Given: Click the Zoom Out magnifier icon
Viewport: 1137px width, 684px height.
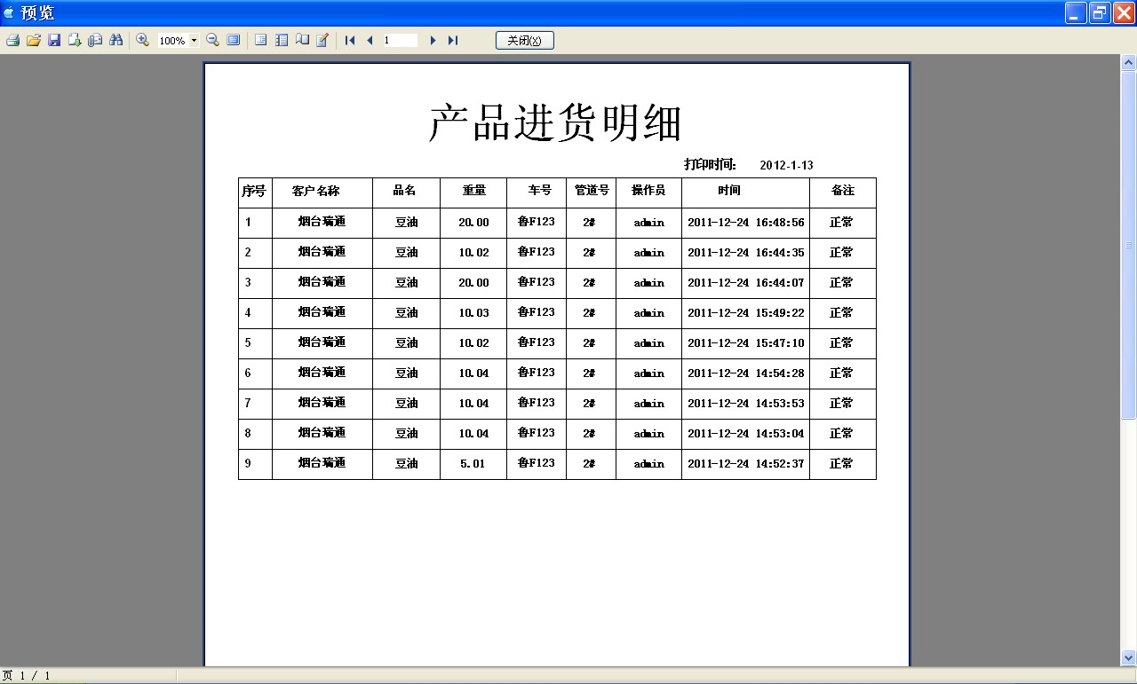Looking at the screenshot, I should point(212,40).
